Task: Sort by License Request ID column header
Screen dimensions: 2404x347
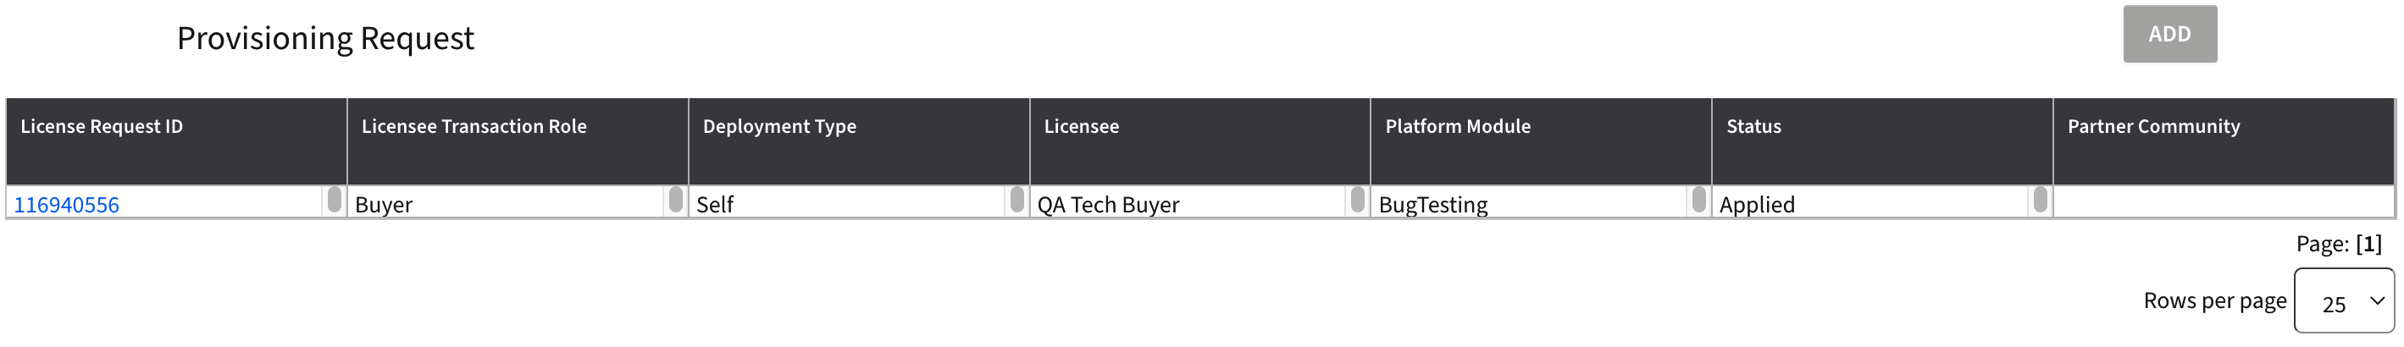Action: coord(102,127)
